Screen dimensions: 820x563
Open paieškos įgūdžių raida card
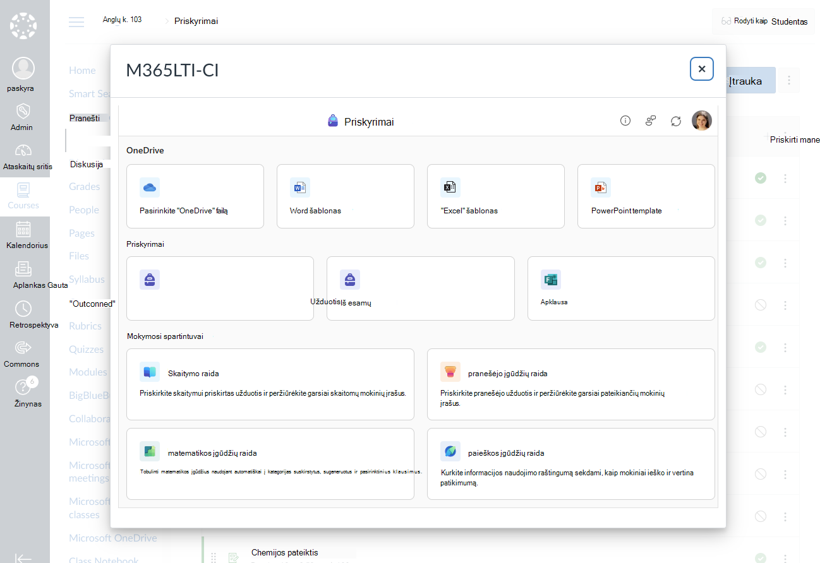tap(571, 464)
